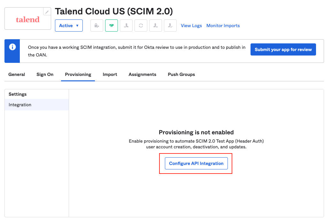The height and width of the screenshot is (223, 332).
Task: Select Integration in the Settings sidebar
Action: tap(20, 104)
